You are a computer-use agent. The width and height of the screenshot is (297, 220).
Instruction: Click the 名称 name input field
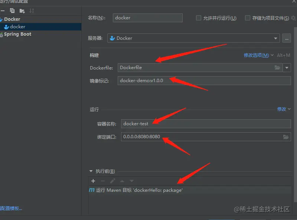click(147, 18)
